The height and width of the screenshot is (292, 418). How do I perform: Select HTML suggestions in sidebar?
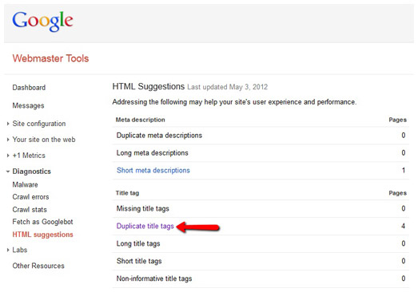click(x=42, y=235)
